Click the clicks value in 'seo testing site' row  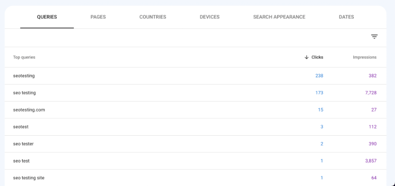coord(322,178)
